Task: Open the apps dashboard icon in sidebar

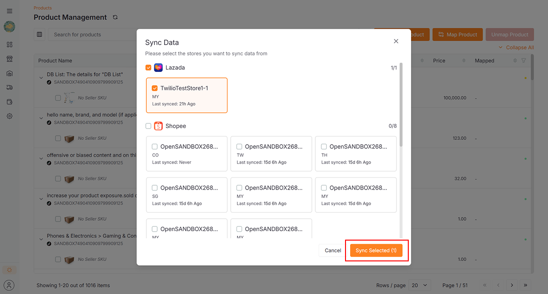Action: pyautogui.click(x=9, y=44)
